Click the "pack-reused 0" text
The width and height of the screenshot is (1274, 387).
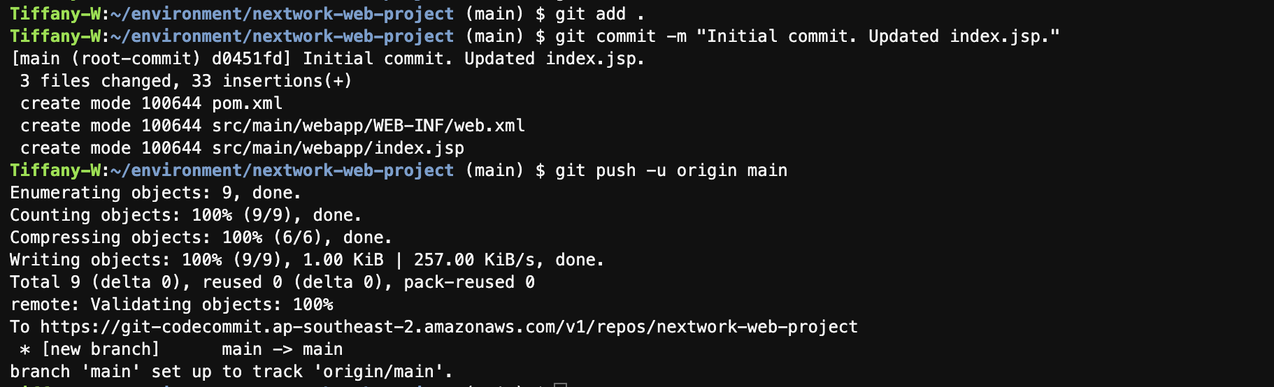469,282
